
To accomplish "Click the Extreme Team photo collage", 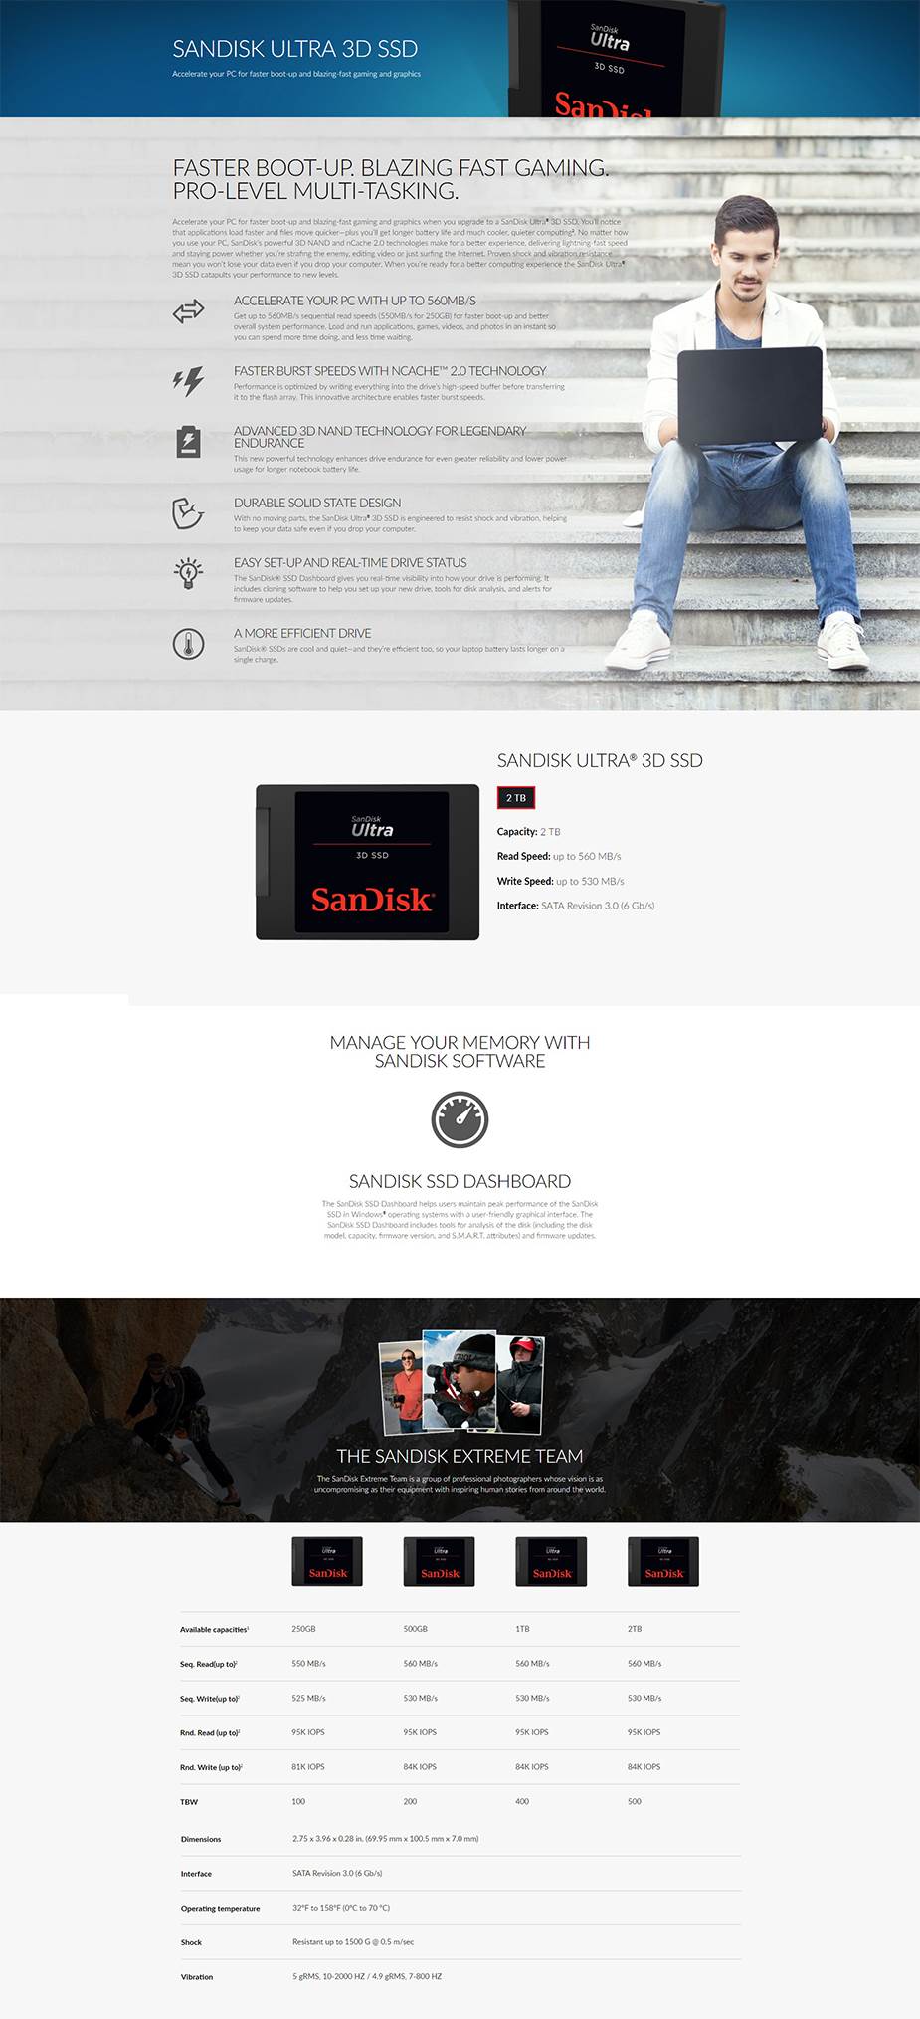I will coord(461,1382).
